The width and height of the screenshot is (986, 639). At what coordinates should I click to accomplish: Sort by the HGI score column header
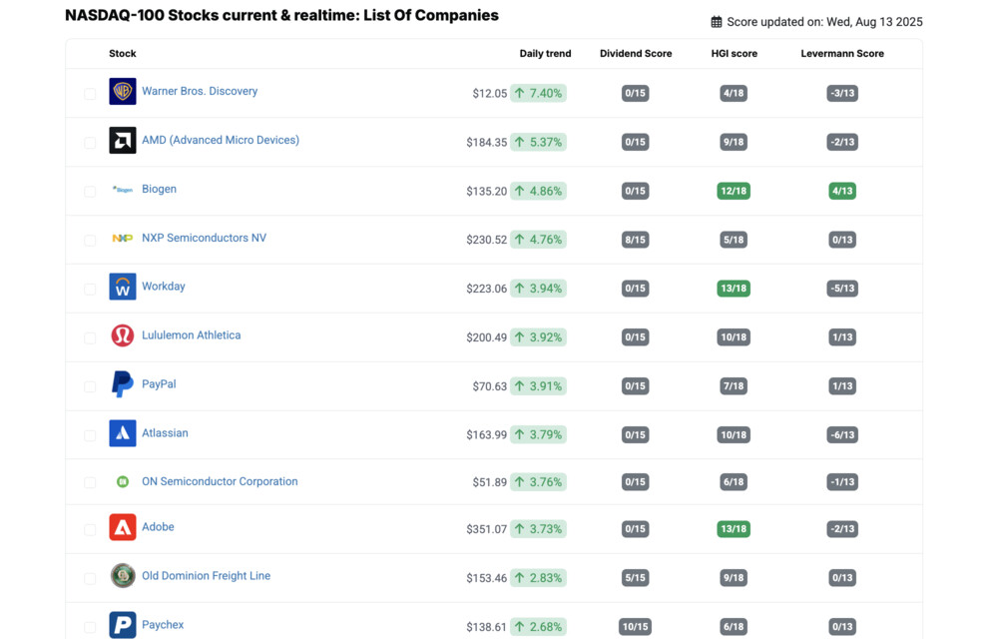(734, 54)
